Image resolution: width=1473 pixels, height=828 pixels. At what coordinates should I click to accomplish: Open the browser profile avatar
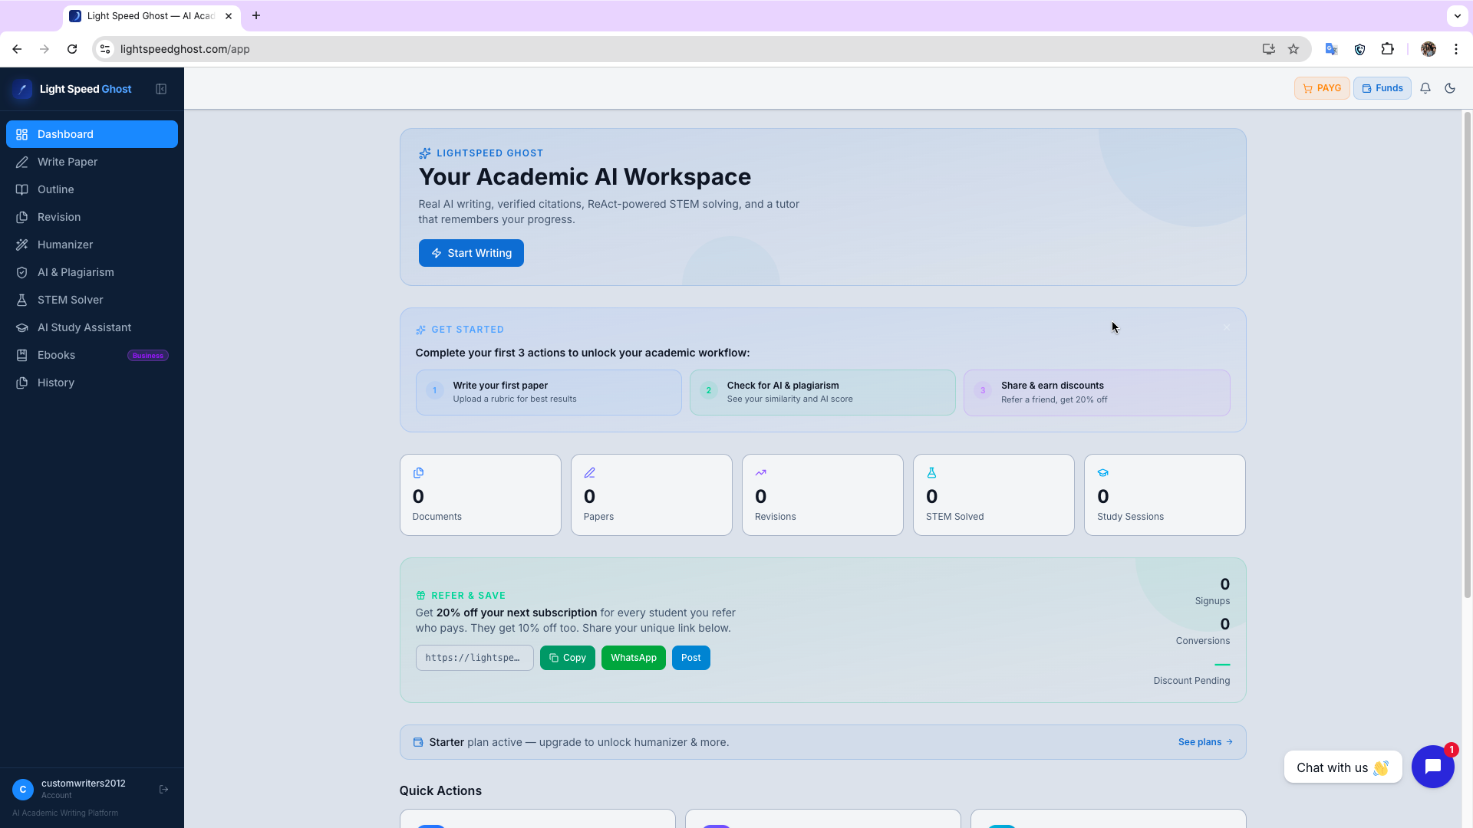click(x=1428, y=49)
